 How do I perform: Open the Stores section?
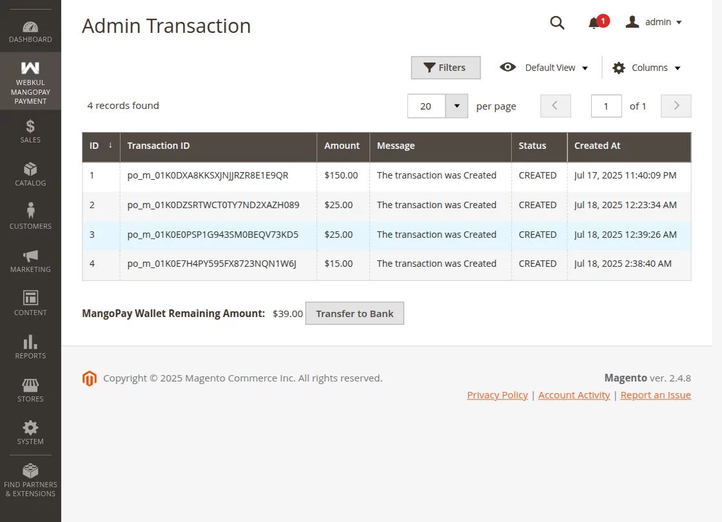tap(30, 388)
